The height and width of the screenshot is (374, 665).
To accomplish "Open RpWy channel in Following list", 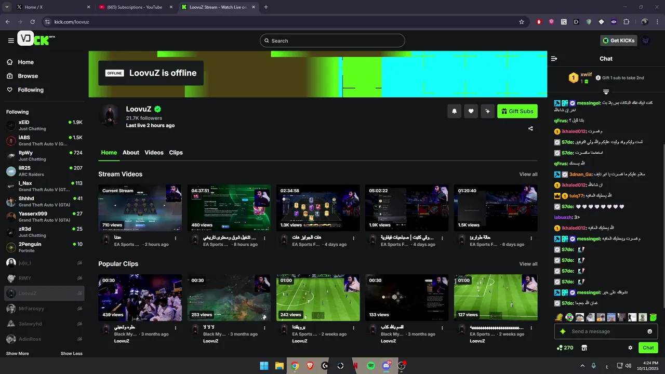I will pyautogui.click(x=44, y=156).
